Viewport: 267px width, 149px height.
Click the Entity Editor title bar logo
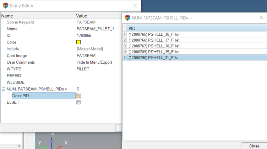coord(5,6)
